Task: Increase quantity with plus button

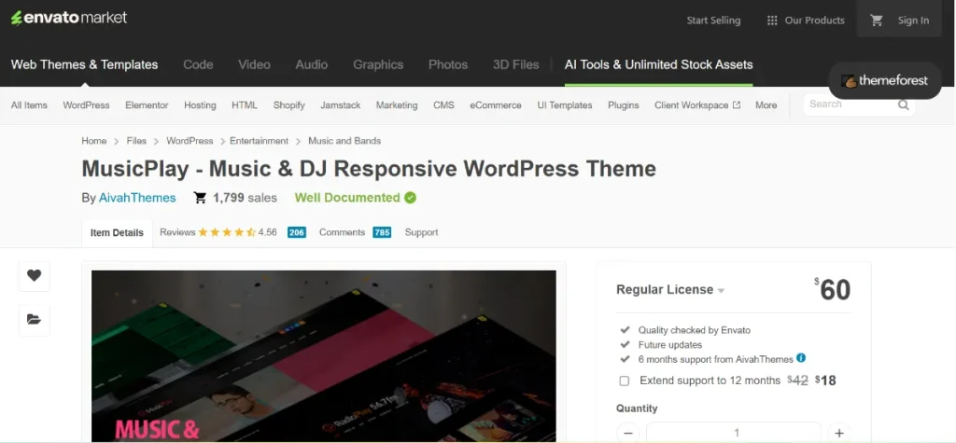Action: tap(839, 433)
